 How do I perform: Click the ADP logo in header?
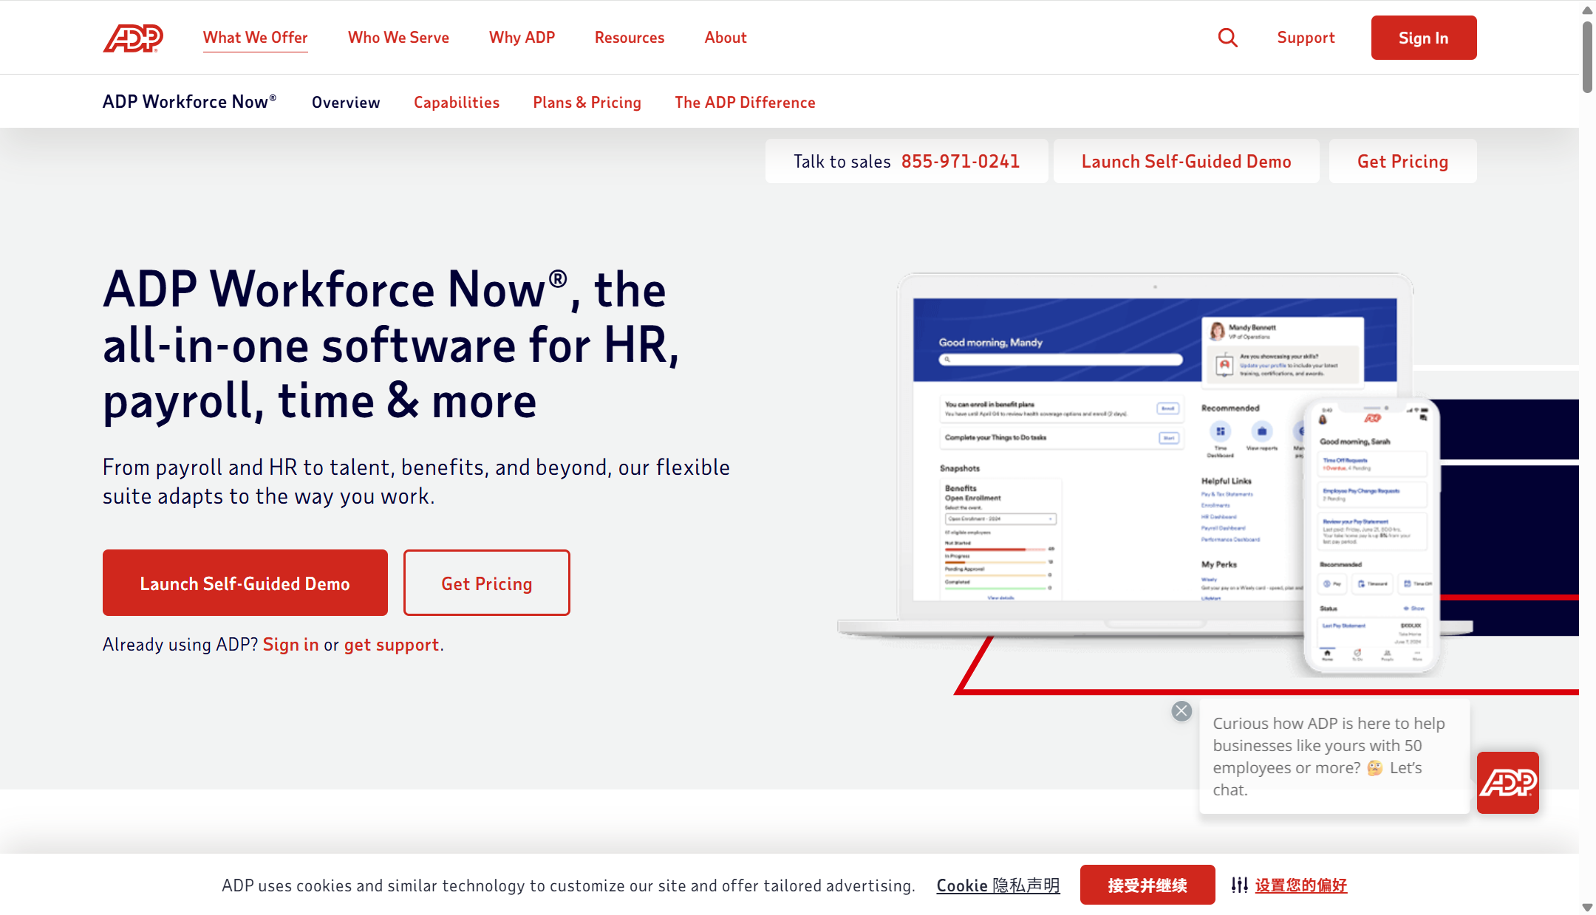pos(133,38)
